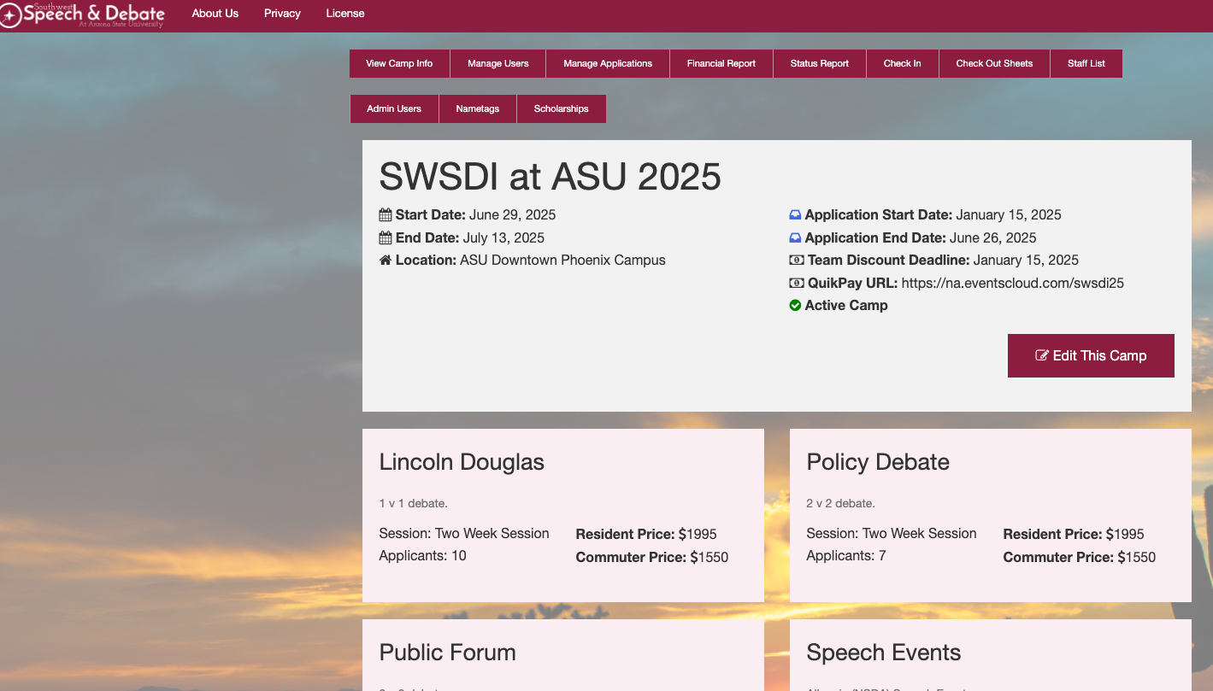Screen dimensions: 1213x691
Task: Select the Financial Report tab
Action: coord(721,64)
